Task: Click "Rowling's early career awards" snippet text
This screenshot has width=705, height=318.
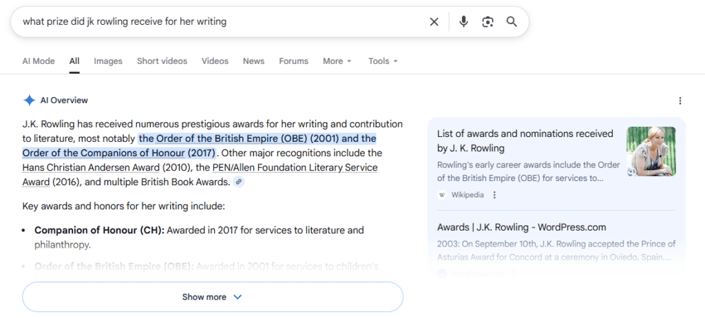Action: tap(528, 171)
